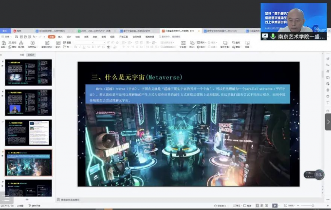Open the File menu dropdown
Viewport: 331px width, 210px height.
[7, 37]
